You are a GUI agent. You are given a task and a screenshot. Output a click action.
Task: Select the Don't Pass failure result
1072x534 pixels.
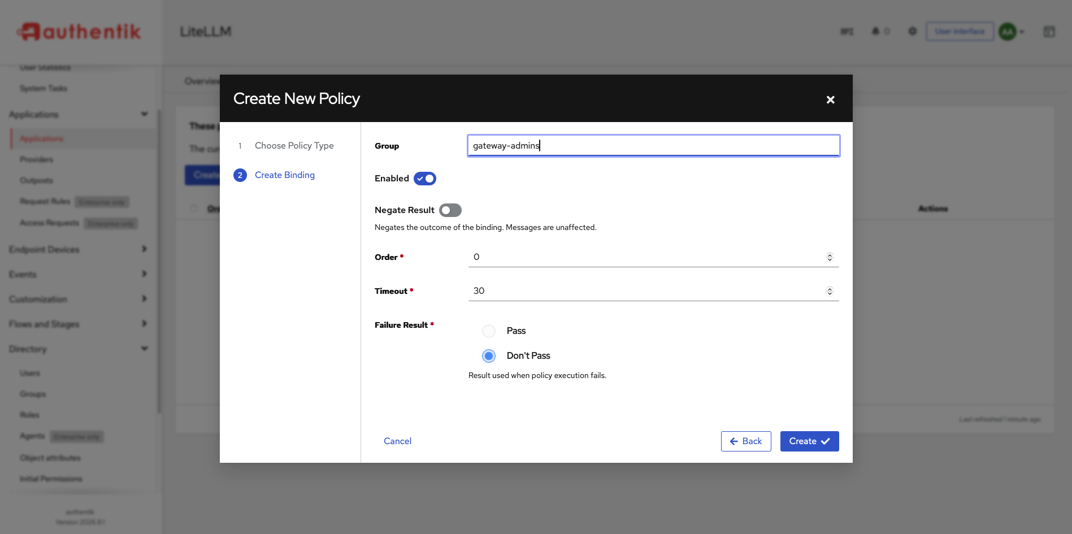(x=489, y=356)
